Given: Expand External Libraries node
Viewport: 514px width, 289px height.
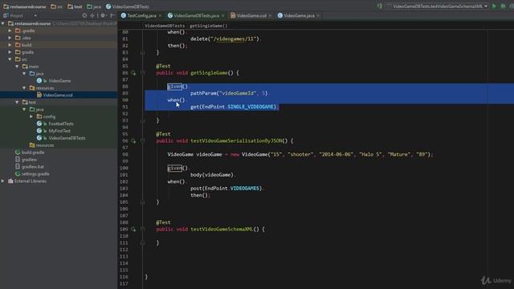Looking at the screenshot, I should (x=3, y=181).
